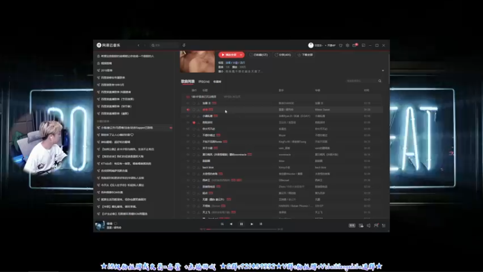The image size is (483, 272).
Task: Click the 'back blow' song title
Action: (x=208, y=167)
